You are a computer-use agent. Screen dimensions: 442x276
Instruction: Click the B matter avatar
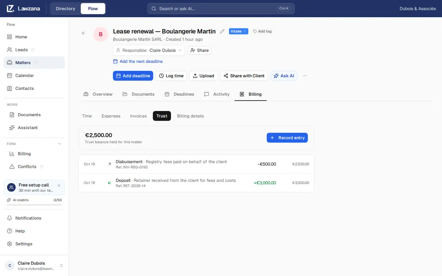(x=101, y=34)
